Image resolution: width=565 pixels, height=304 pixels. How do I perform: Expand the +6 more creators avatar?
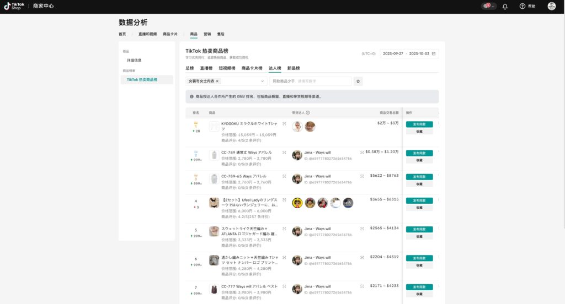tap(348, 203)
